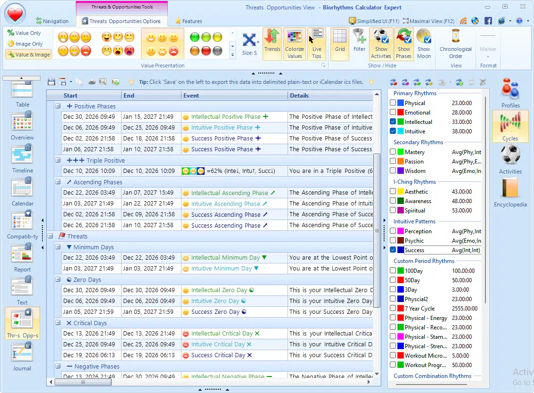Click the red heart application button
Screen dimensions: 534x393
[15, 14]
